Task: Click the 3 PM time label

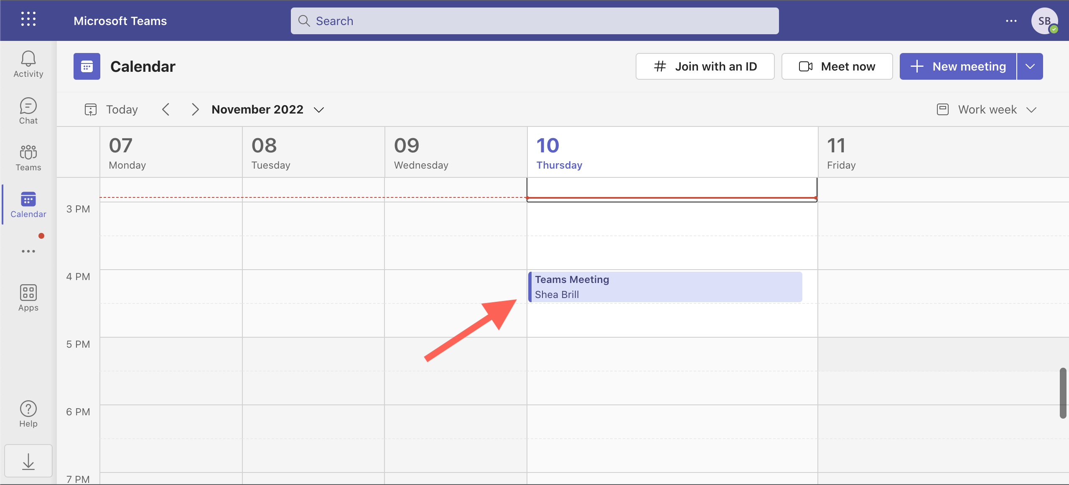Action: 78,209
